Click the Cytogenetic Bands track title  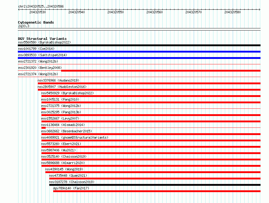point(36,22)
